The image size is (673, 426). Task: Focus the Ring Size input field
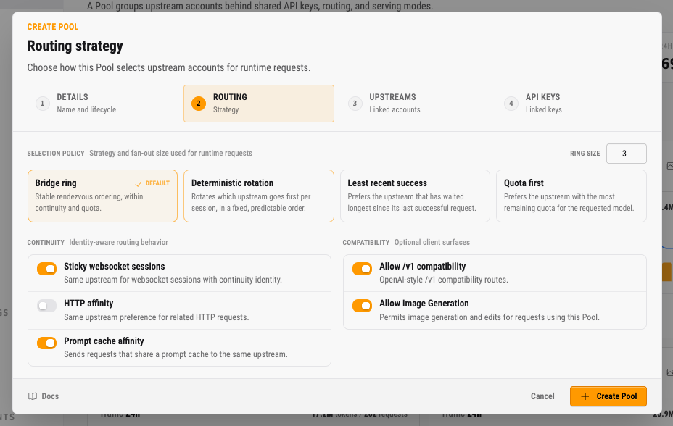626,154
